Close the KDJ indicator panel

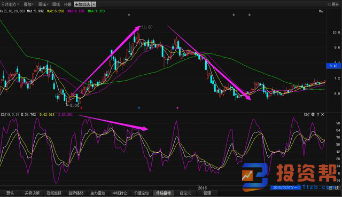pos(323,114)
